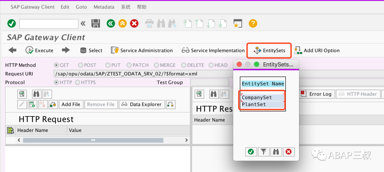The image size is (384, 172).
Task: Choose CompanySet in EntitySets list
Action: pyautogui.click(x=263, y=98)
